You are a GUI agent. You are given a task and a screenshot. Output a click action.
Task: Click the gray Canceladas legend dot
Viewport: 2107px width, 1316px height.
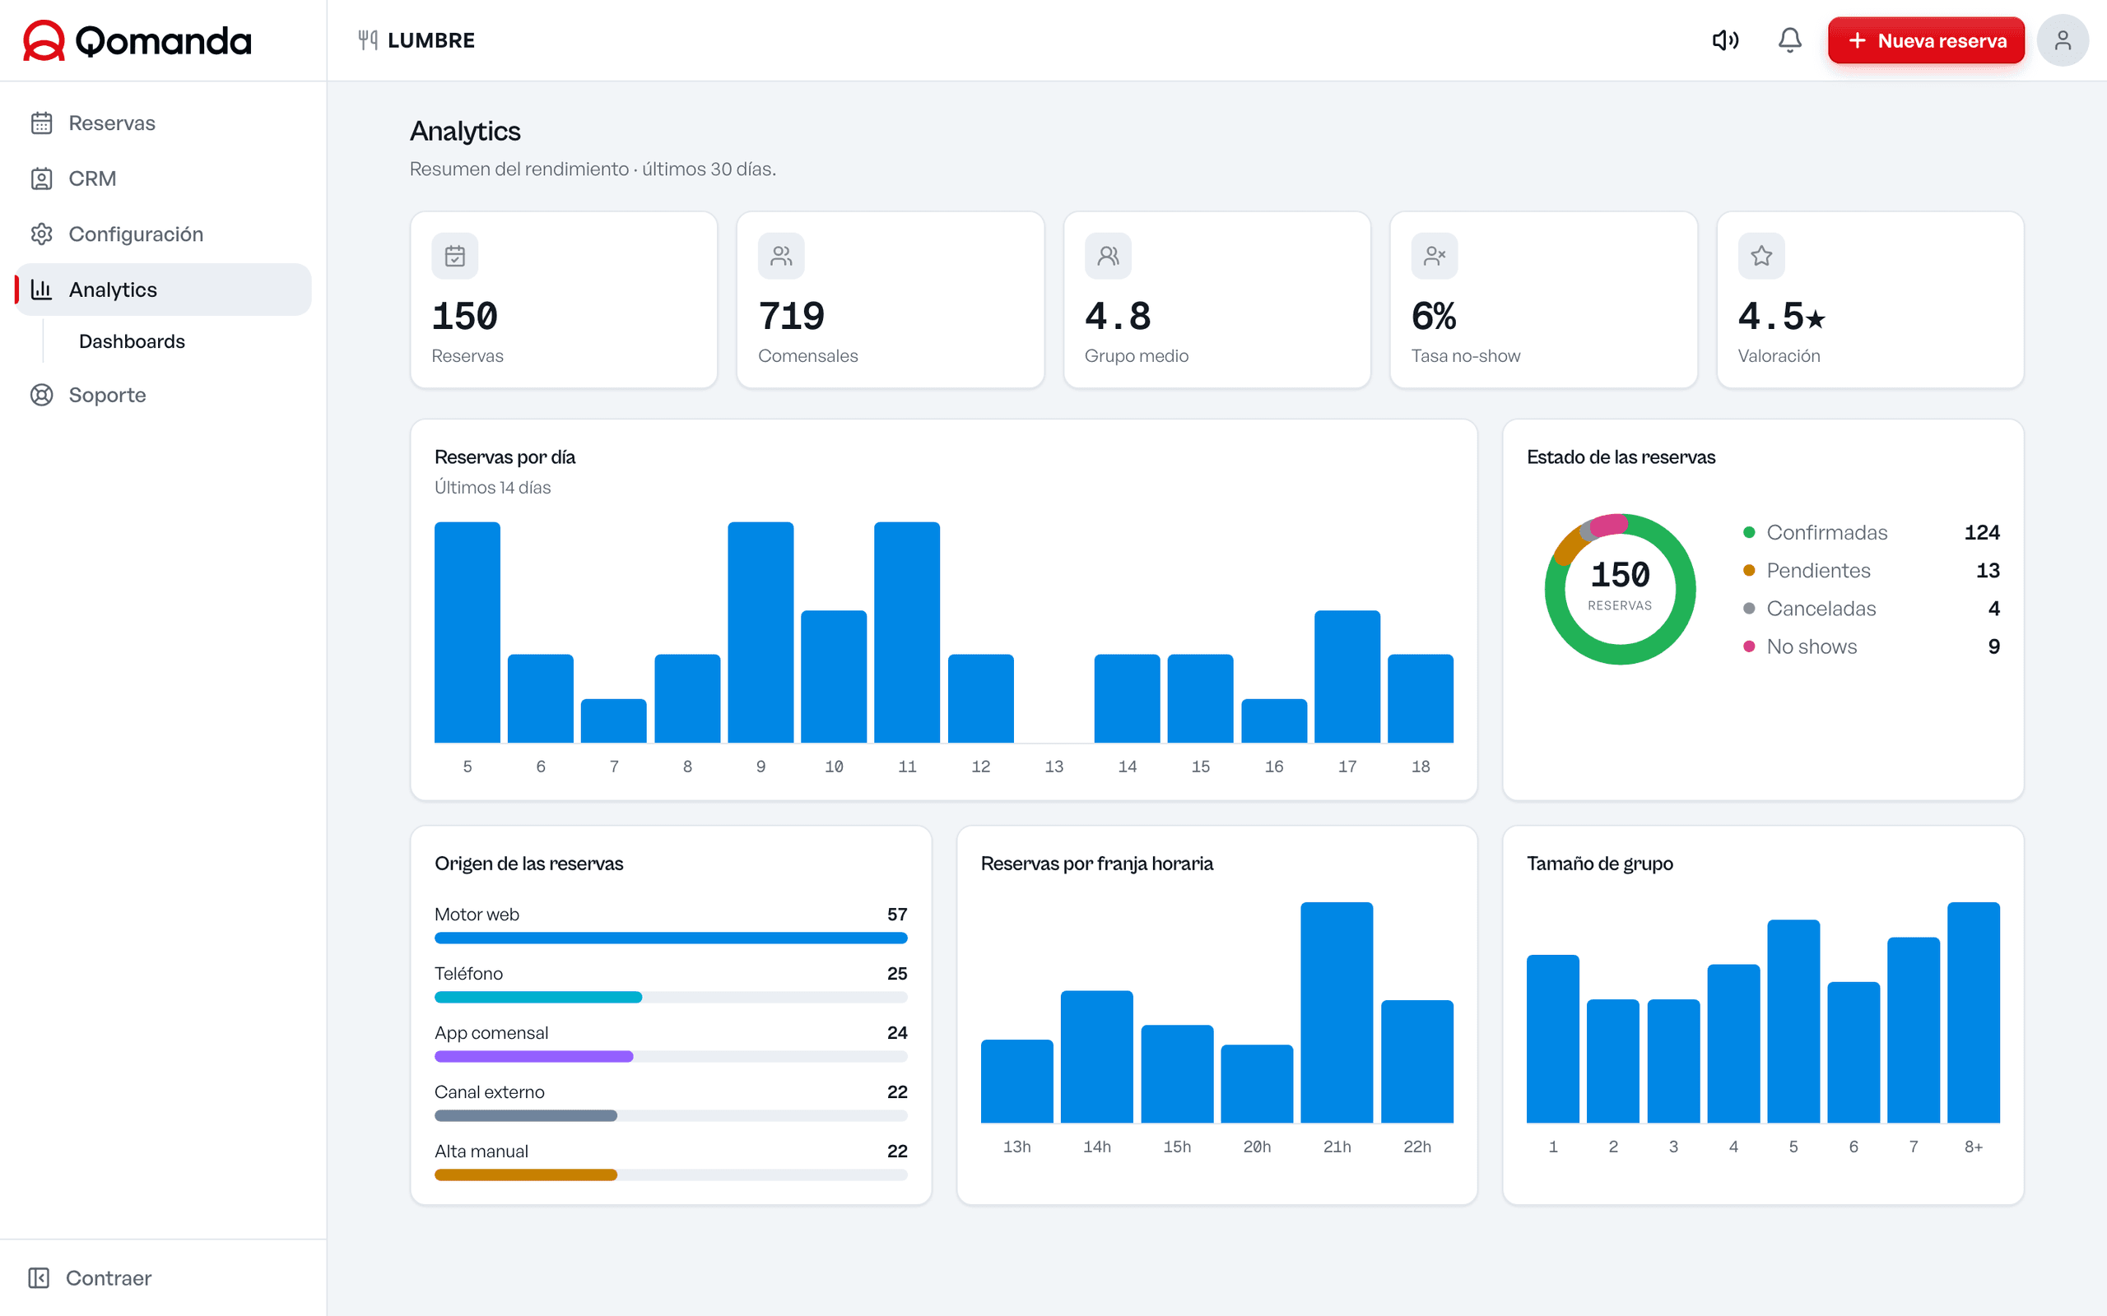click(x=1749, y=609)
